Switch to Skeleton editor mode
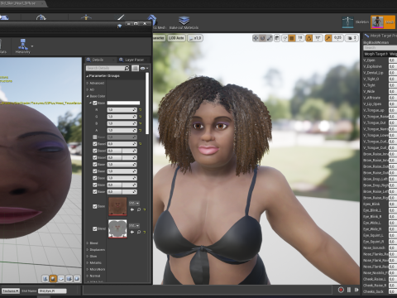397x298 pixels. pyautogui.click(x=355, y=22)
